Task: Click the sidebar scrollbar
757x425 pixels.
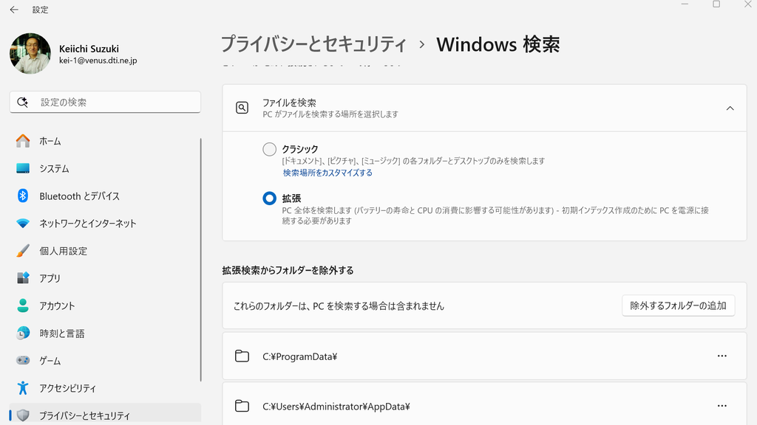Action: tap(200, 260)
